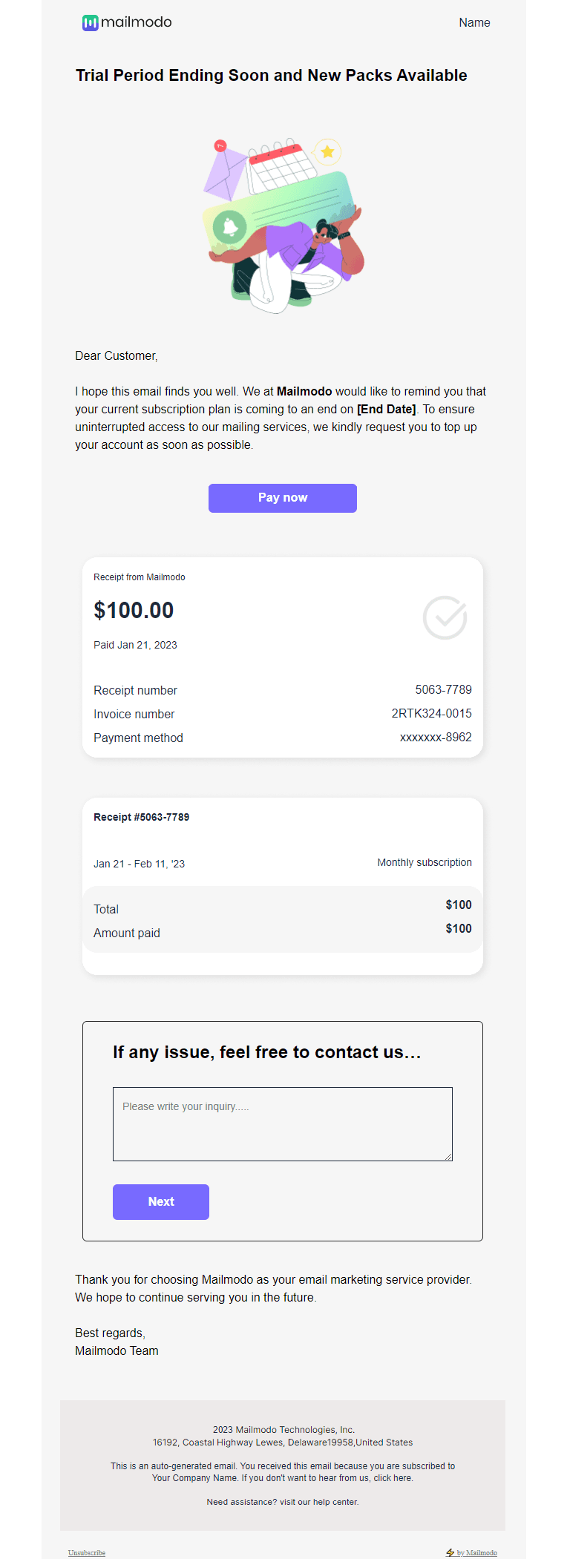
Task: Click the bell icon in the illustration
Action: click(x=229, y=228)
